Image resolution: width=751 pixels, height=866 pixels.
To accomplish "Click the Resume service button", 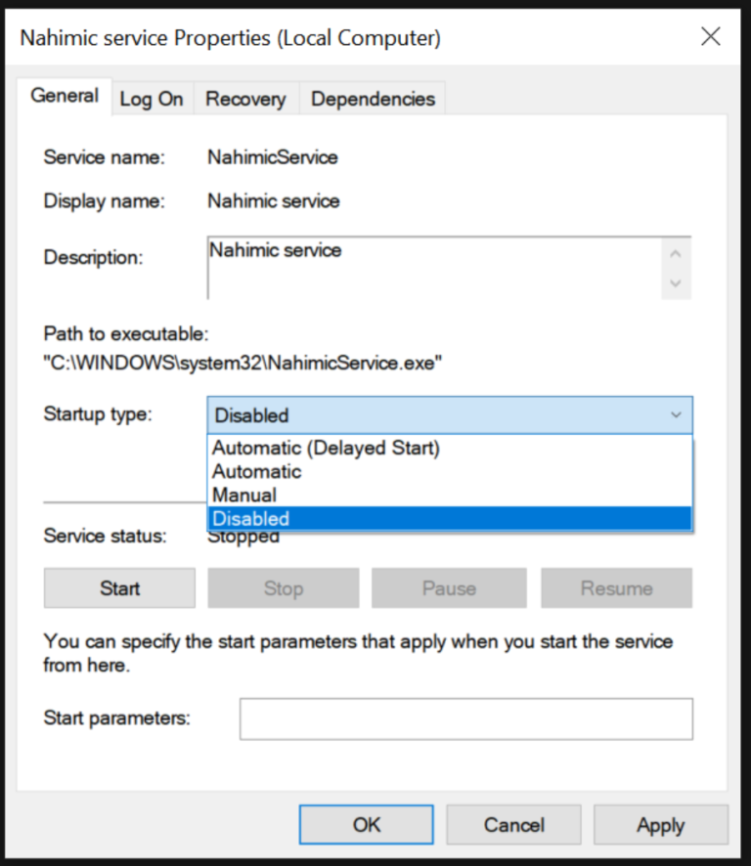I will tap(616, 588).
